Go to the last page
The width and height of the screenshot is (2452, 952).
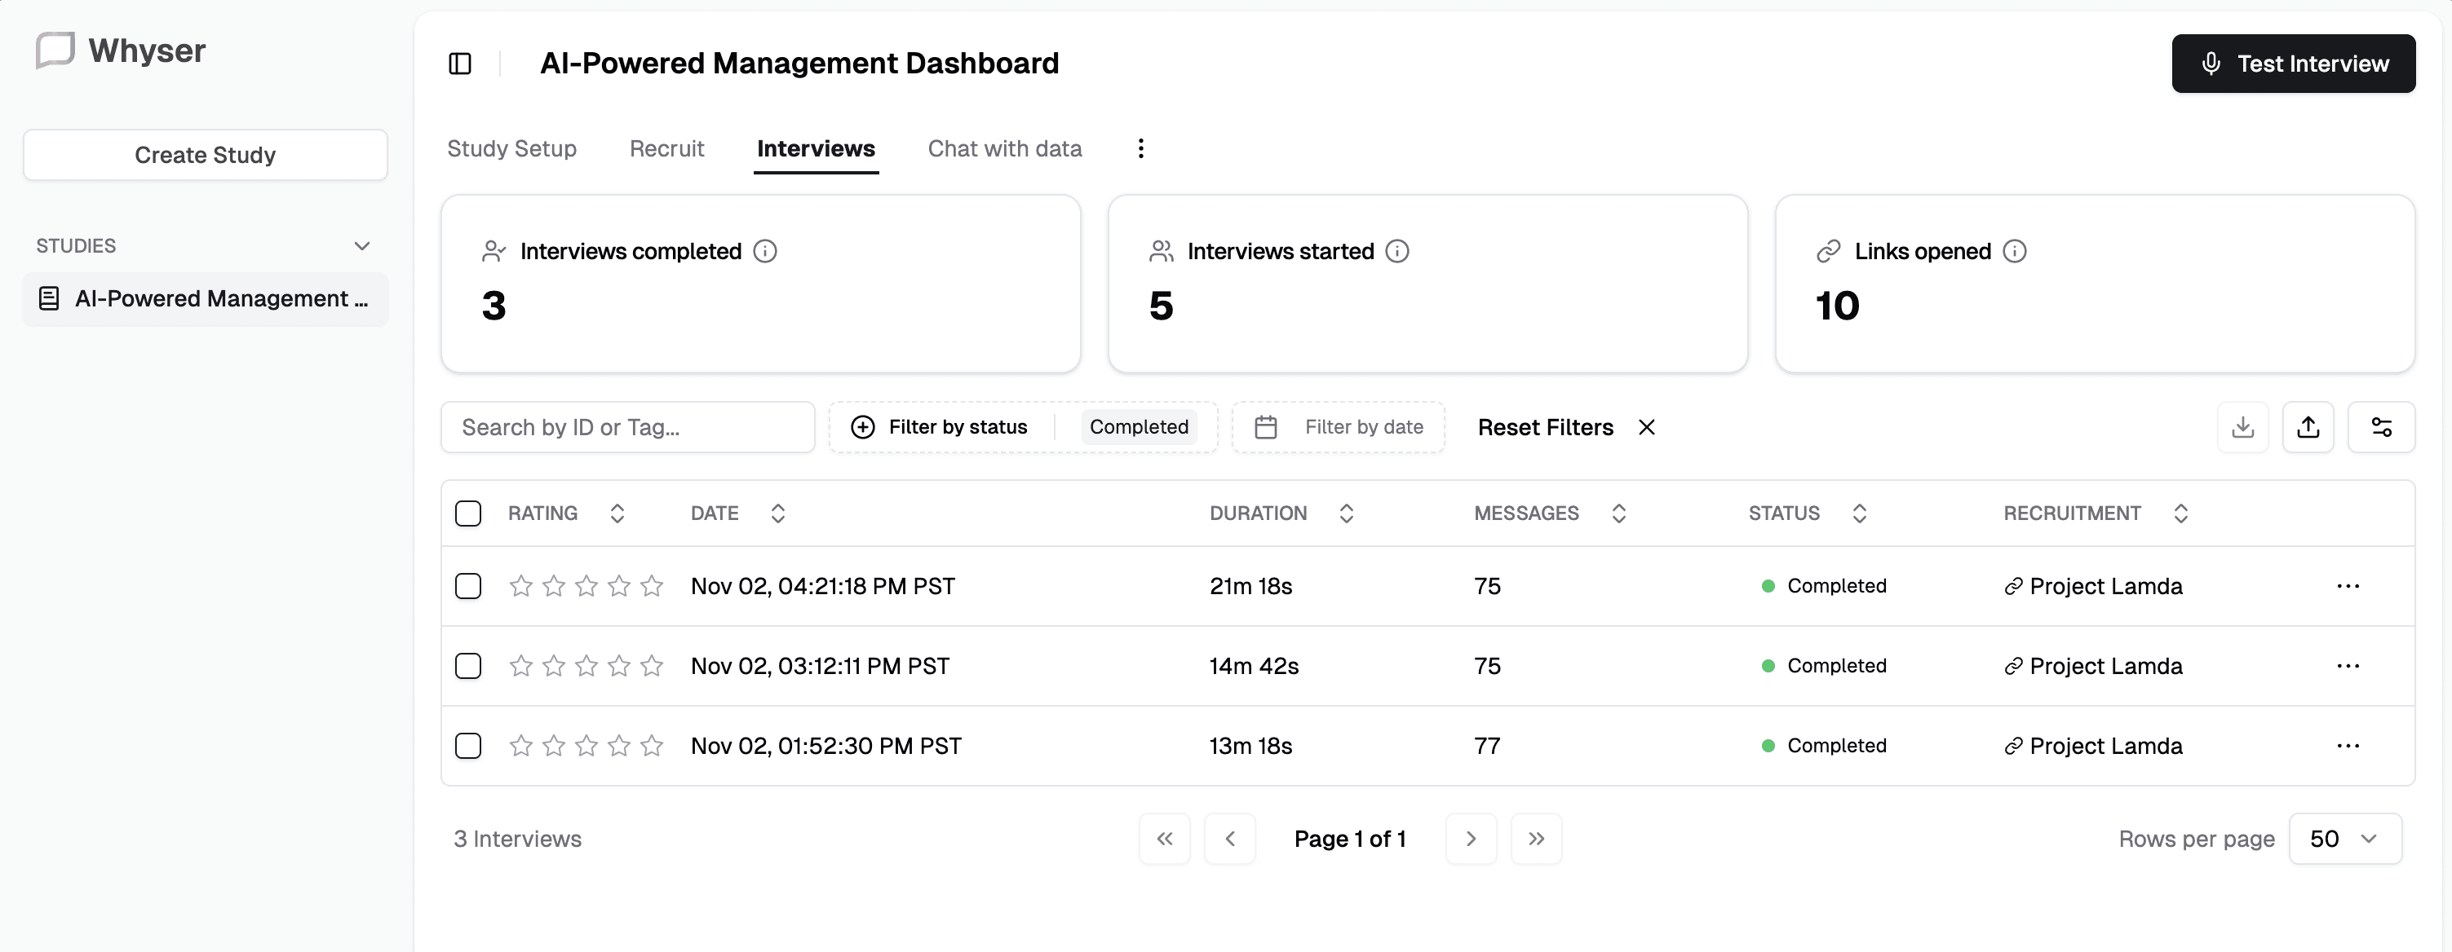point(1535,839)
